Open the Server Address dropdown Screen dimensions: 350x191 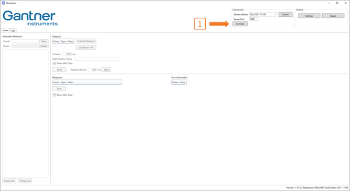[x=275, y=14]
